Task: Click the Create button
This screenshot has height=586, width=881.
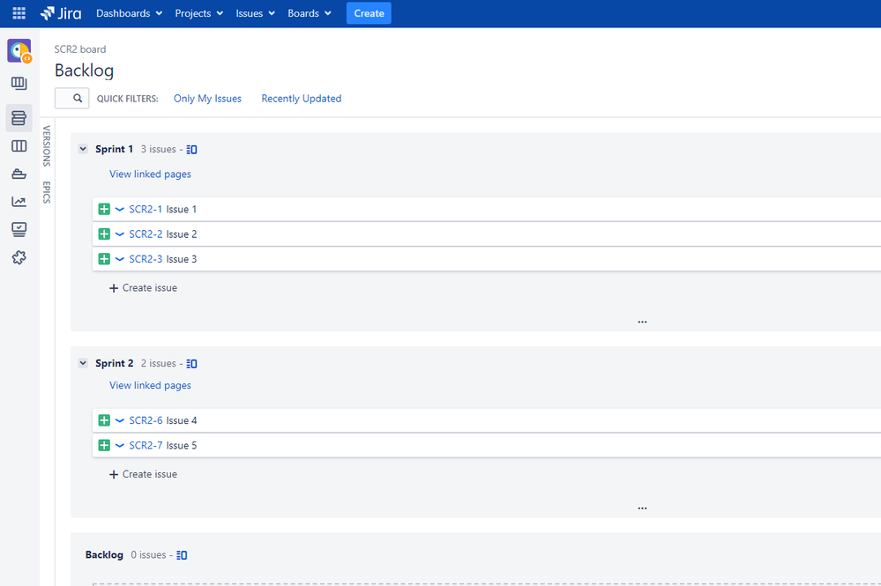Action: [x=369, y=13]
